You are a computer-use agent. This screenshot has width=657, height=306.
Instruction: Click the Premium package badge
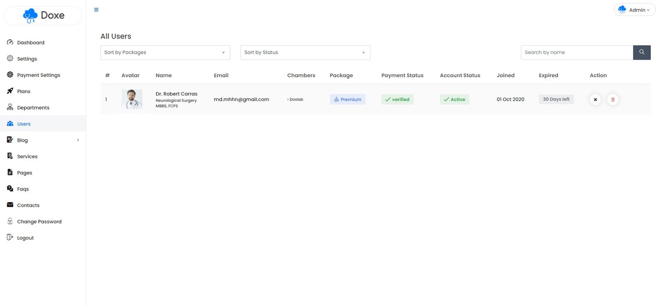pyautogui.click(x=347, y=99)
